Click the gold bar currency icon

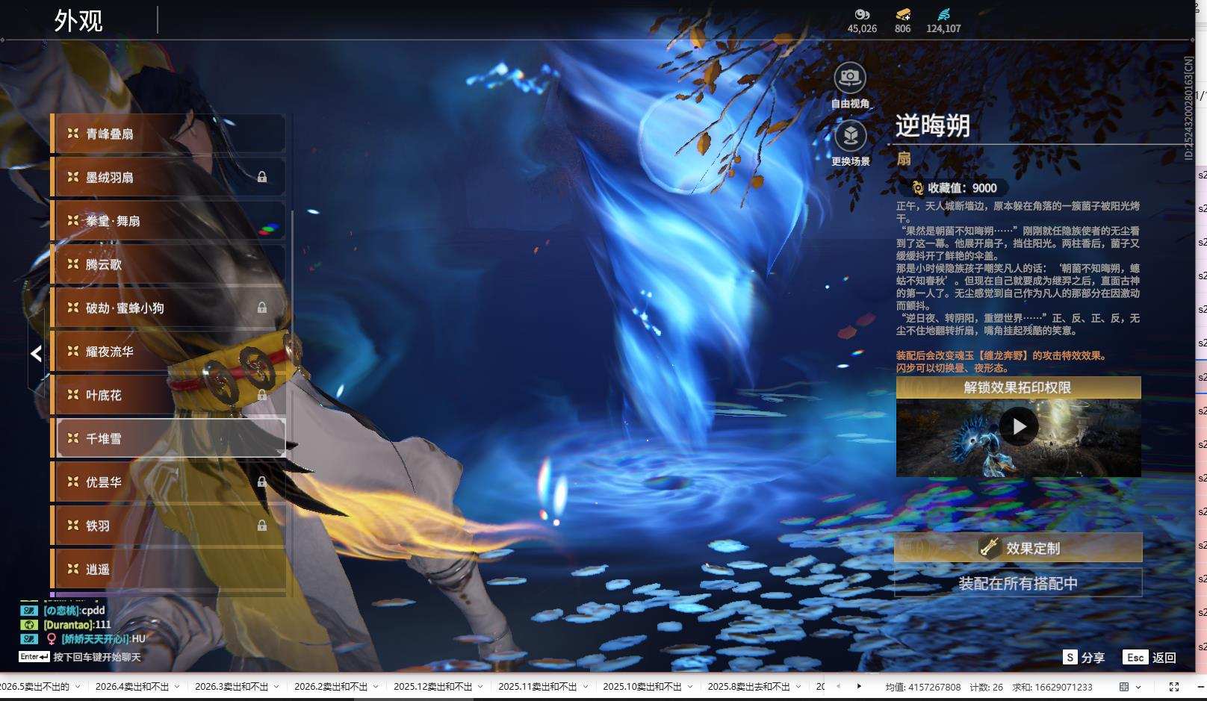[903, 14]
